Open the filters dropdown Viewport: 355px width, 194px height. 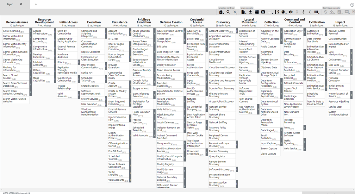[270, 12]
